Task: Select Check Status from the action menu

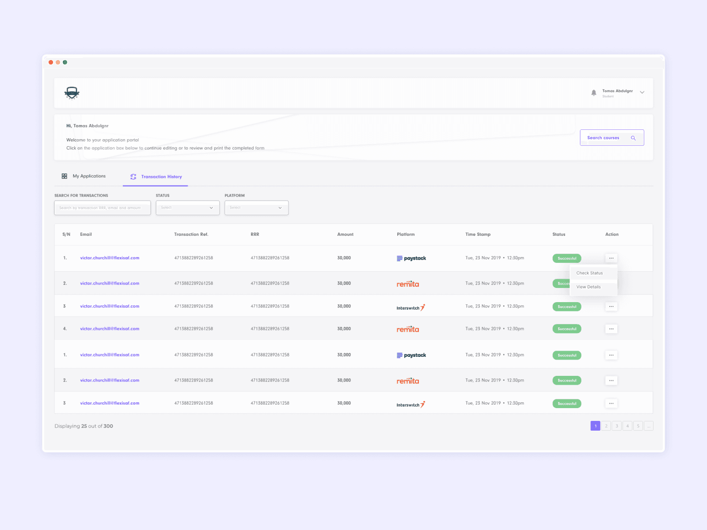Action: (x=589, y=273)
